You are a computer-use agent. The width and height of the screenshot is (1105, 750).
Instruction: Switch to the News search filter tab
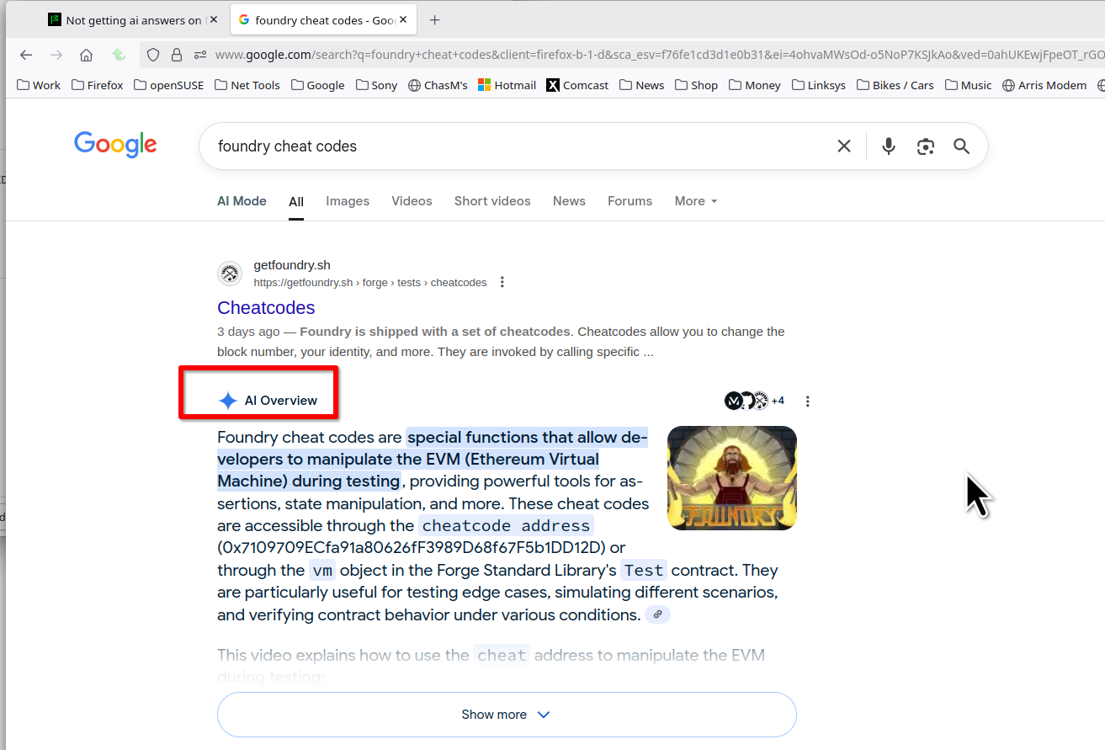[569, 201]
